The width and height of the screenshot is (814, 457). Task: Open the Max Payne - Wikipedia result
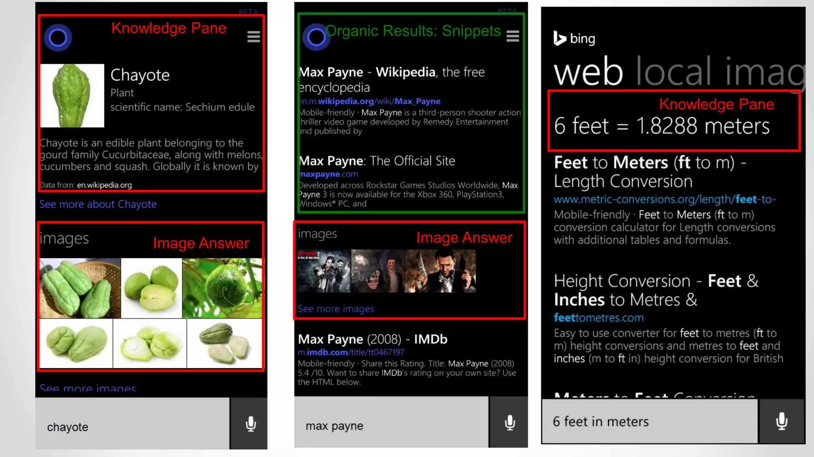point(391,79)
